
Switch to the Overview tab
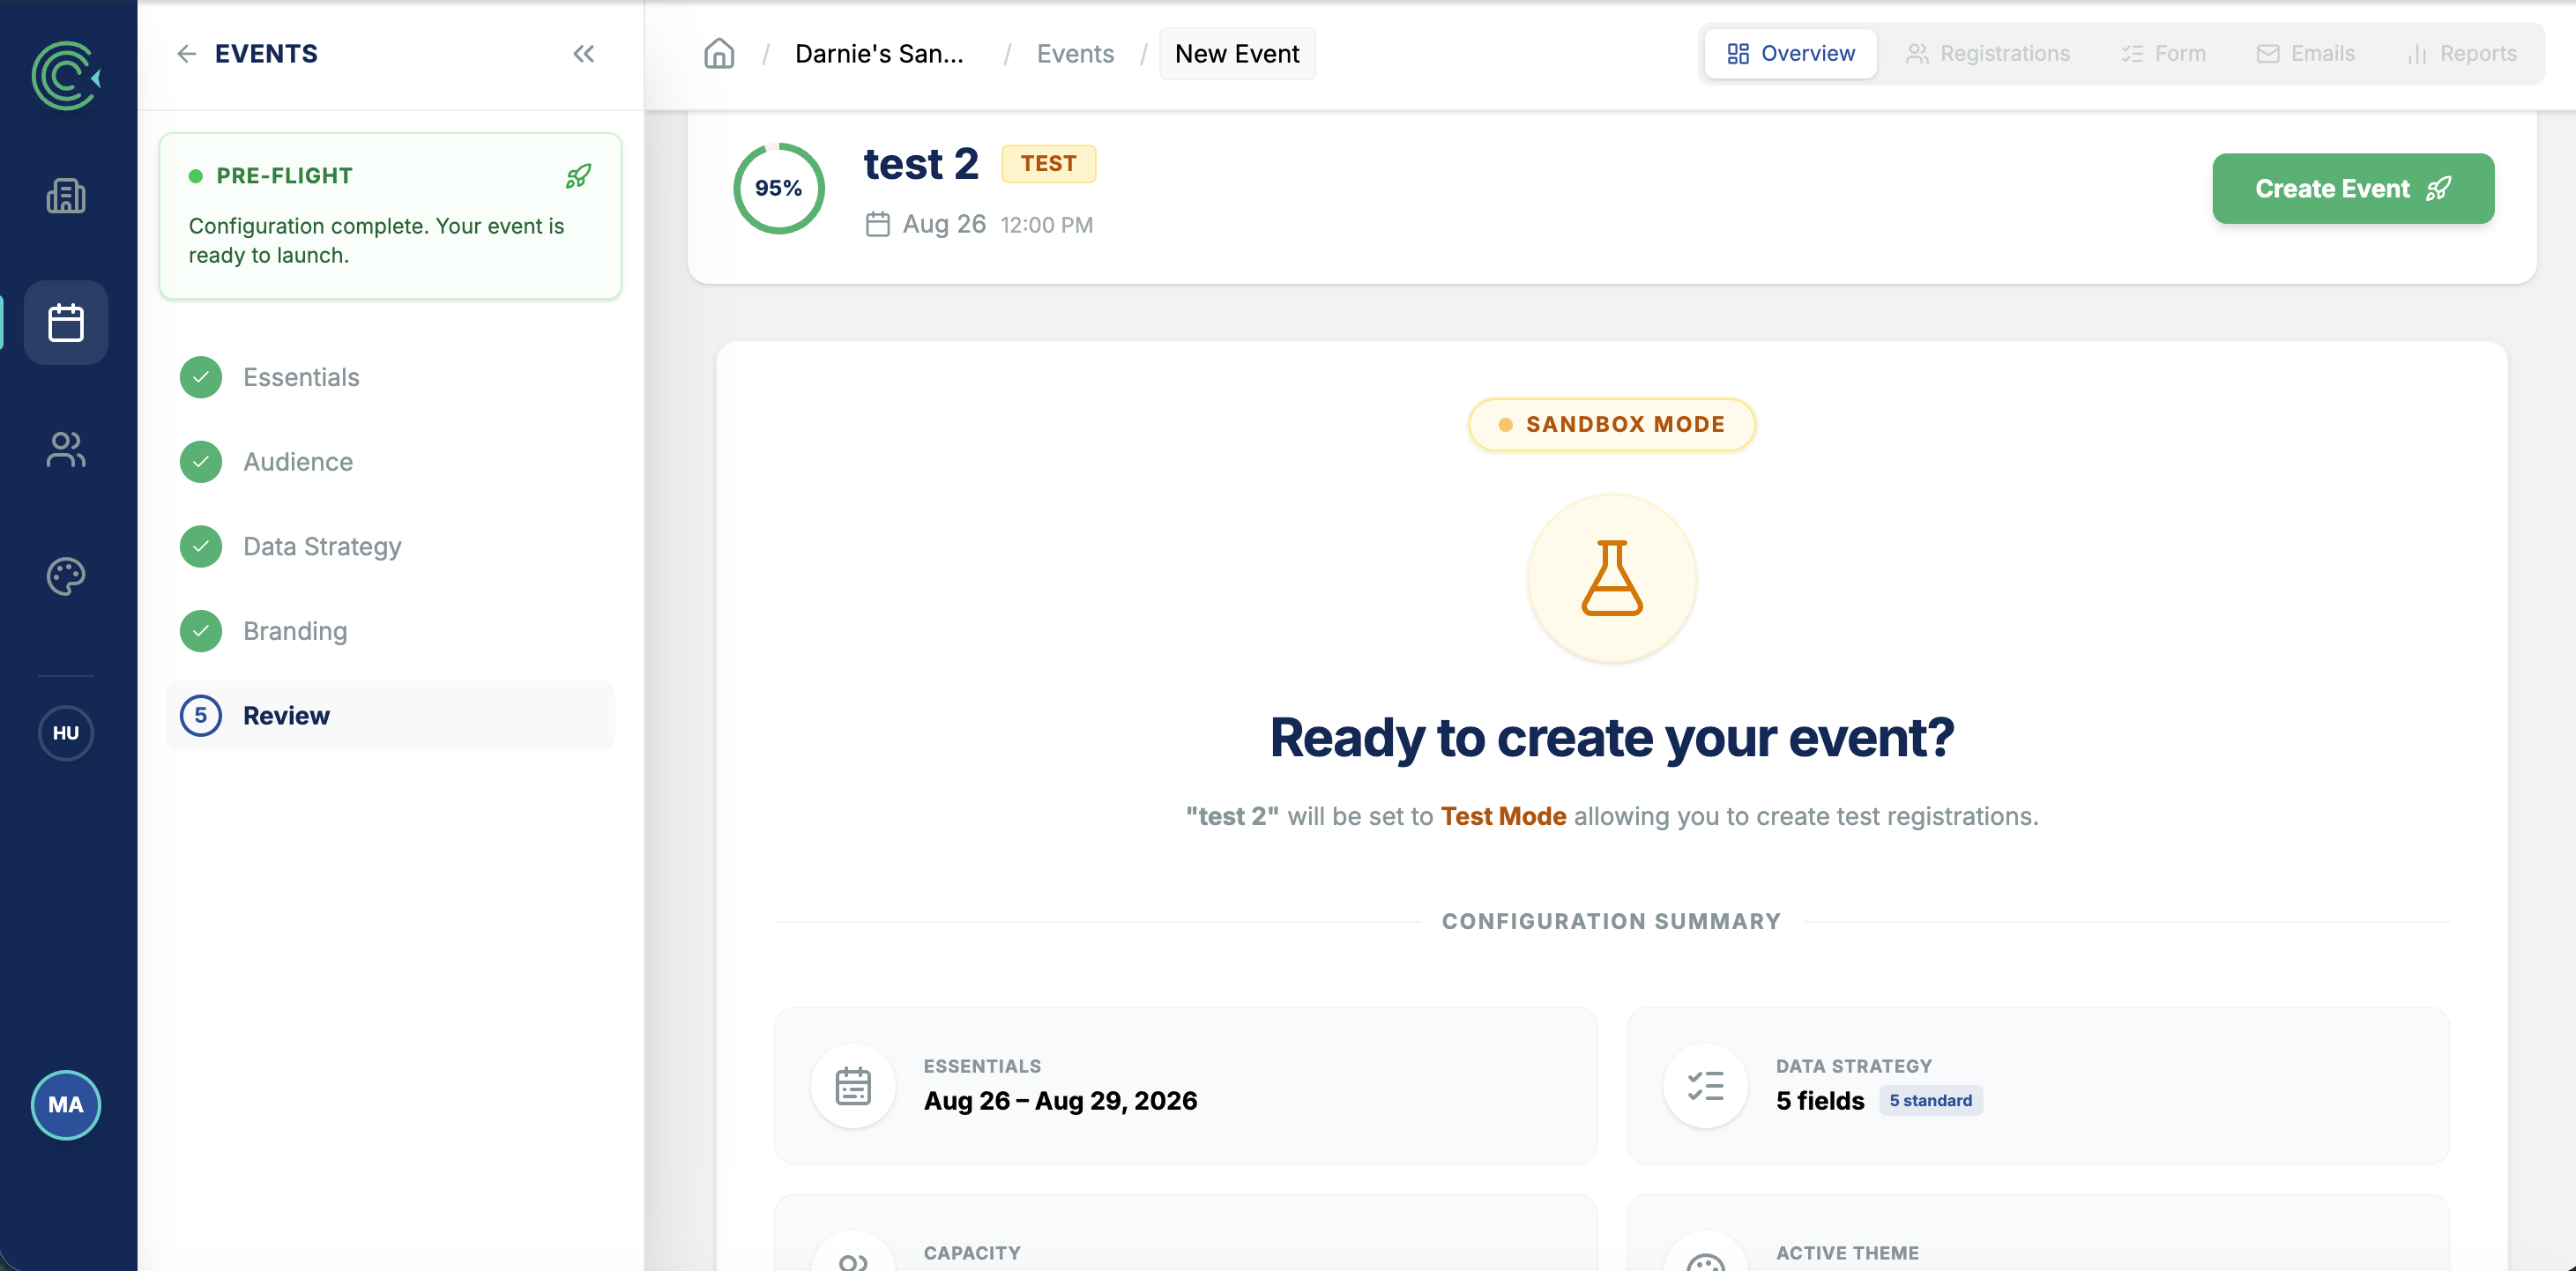tap(1790, 54)
